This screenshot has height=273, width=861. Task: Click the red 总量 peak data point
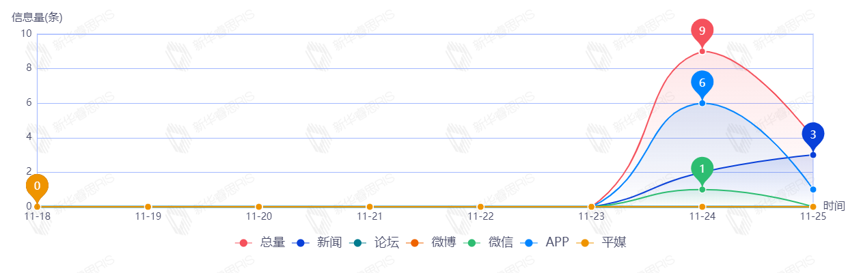click(x=702, y=52)
